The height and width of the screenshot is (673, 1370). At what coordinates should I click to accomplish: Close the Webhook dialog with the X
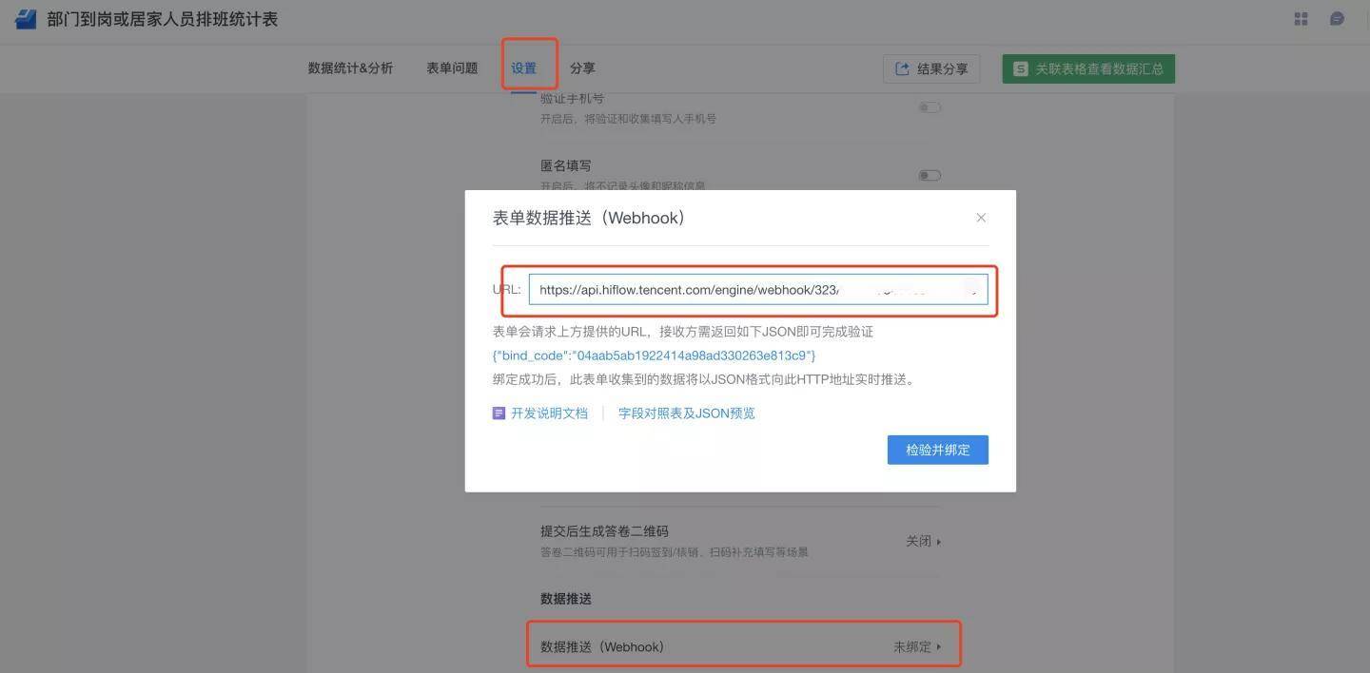[x=981, y=218]
